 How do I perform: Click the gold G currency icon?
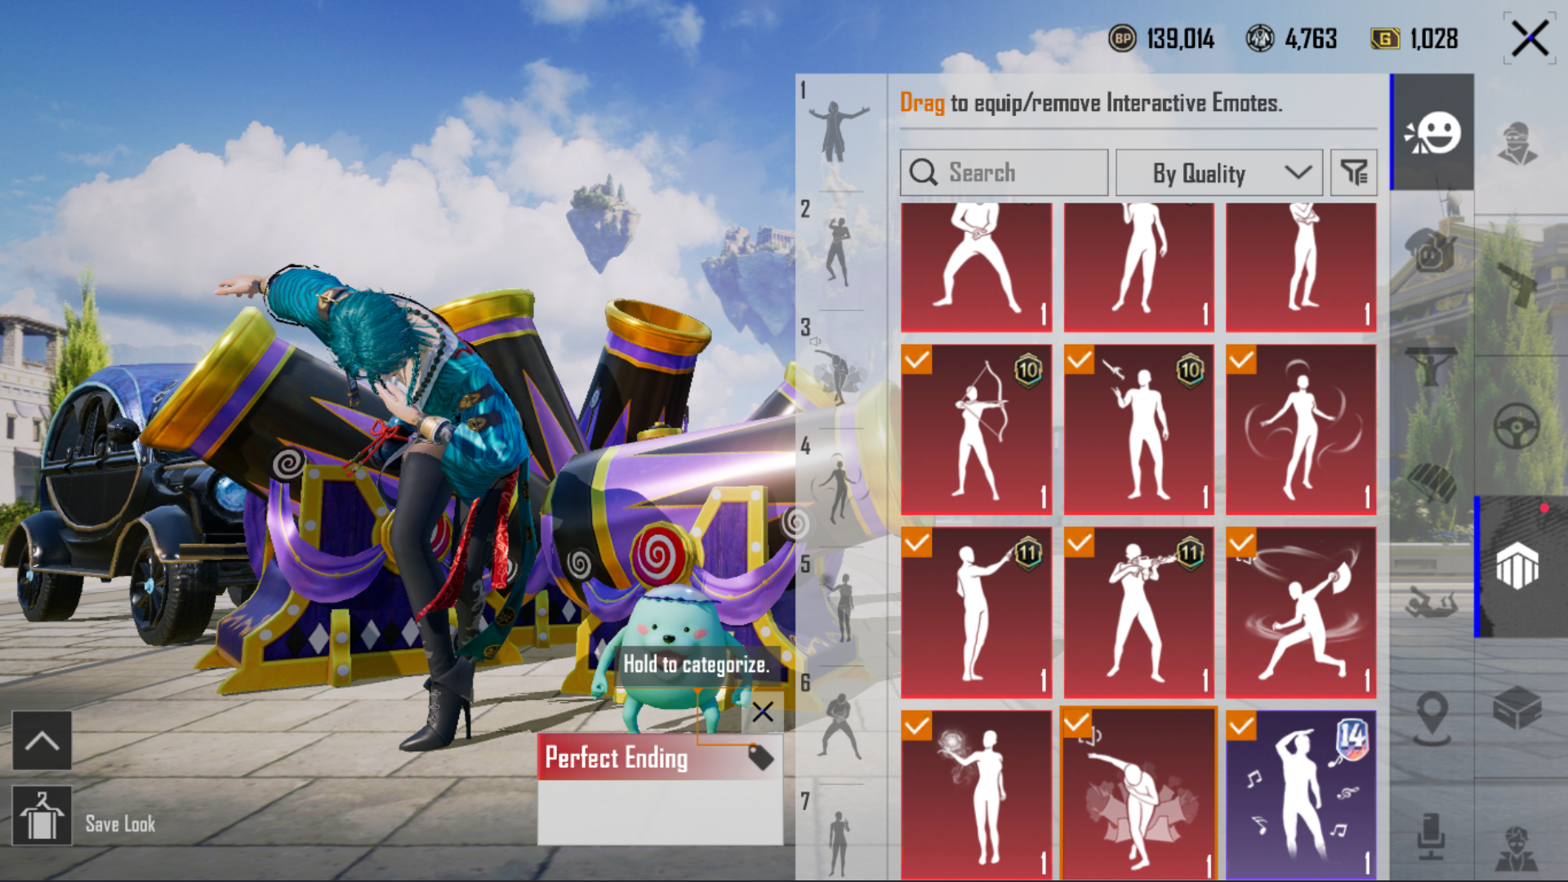(x=1385, y=38)
